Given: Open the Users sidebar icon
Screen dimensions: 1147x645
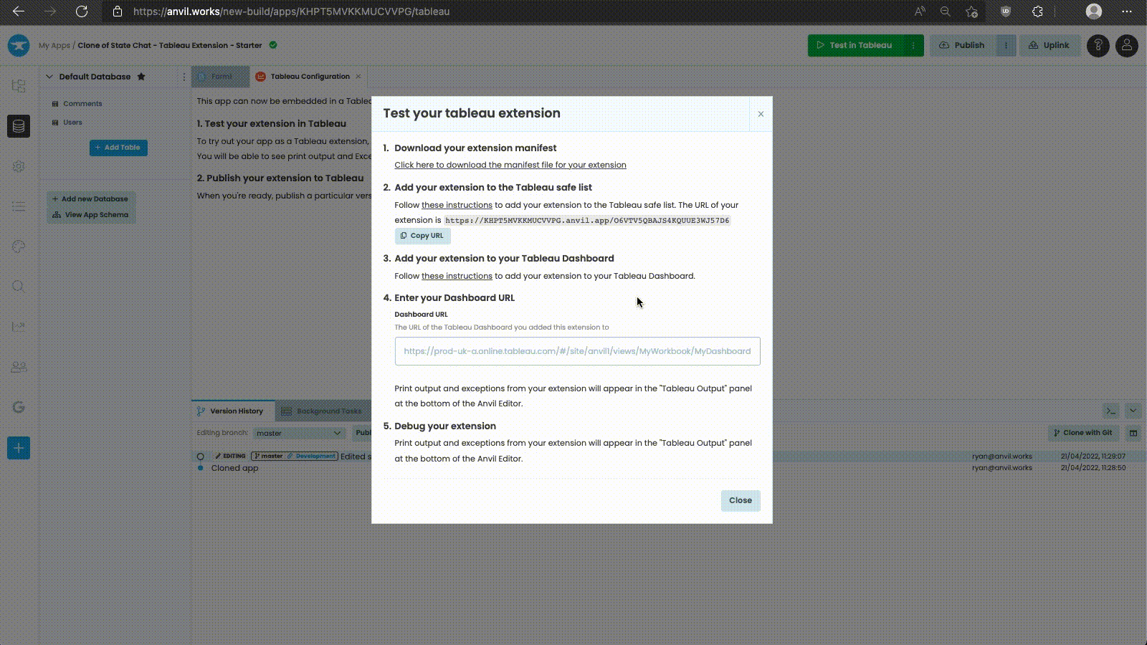Looking at the screenshot, I should coord(19,367).
